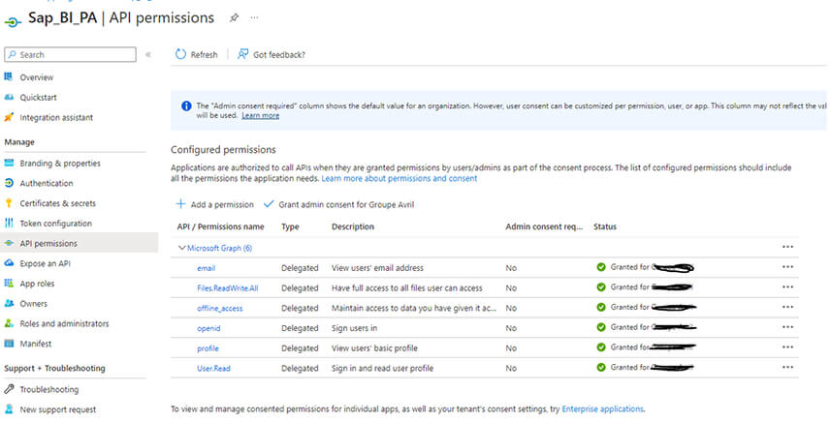
Task: Click the Quickstart cloud icon
Action: coord(9,98)
